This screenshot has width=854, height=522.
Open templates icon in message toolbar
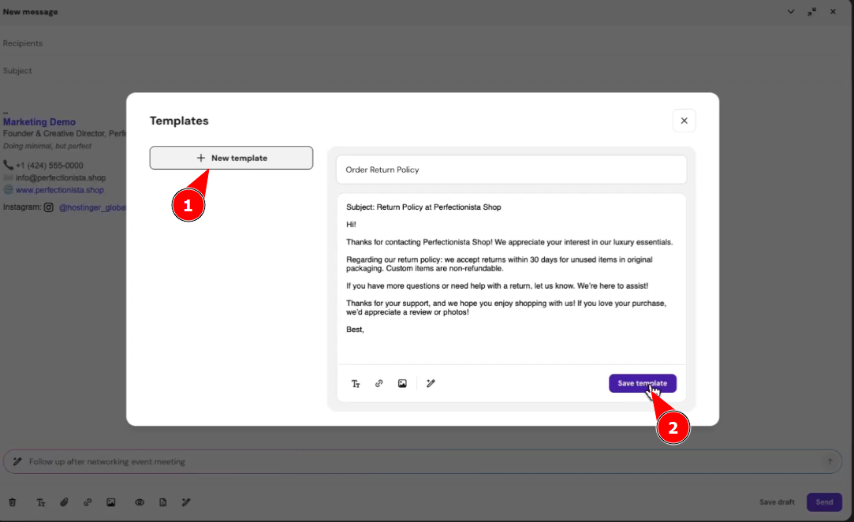pyautogui.click(x=163, y=502)
